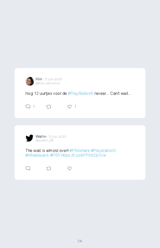Viewport: 160px width, 248px height.
Task: Click the reply icon on Kim's tweet
Action: pos(28,107)
